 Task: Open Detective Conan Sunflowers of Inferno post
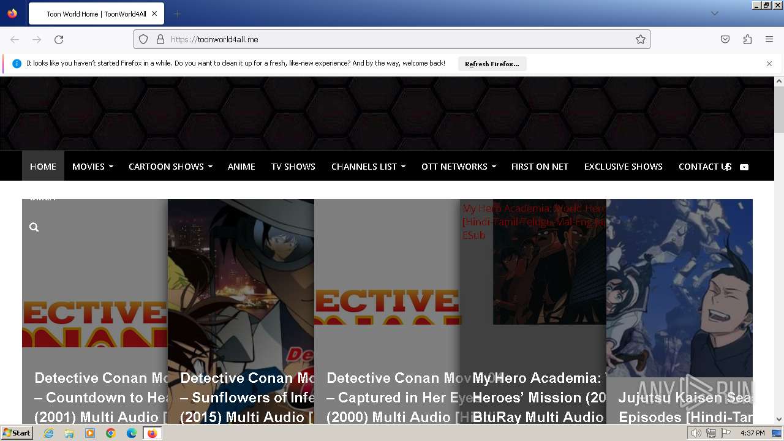247,398
